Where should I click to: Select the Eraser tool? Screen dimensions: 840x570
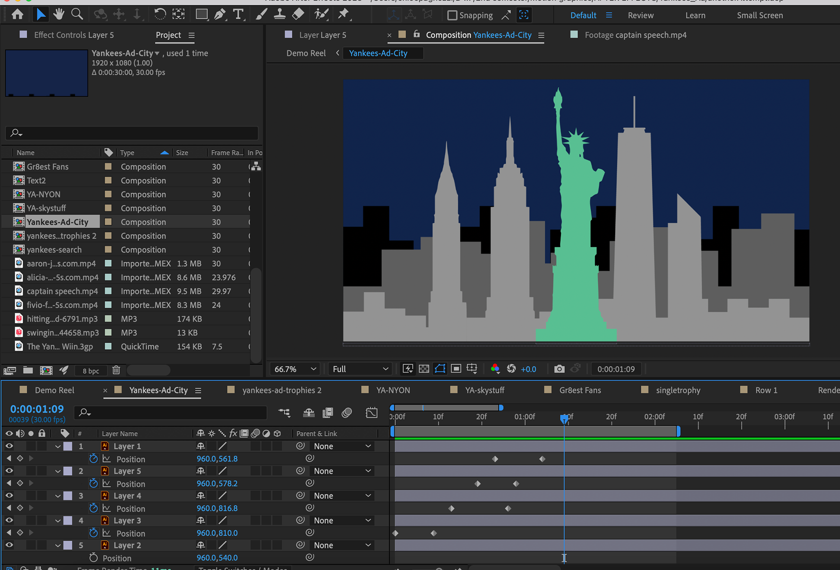(x=298, y=14)
